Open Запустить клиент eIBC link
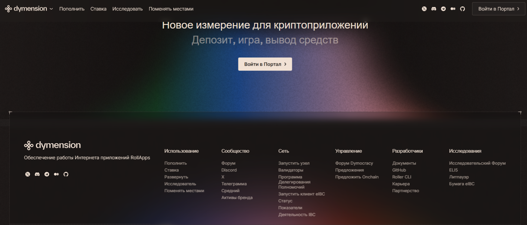The height and width of the screenshot is (225, 527). tap(301, 194)
